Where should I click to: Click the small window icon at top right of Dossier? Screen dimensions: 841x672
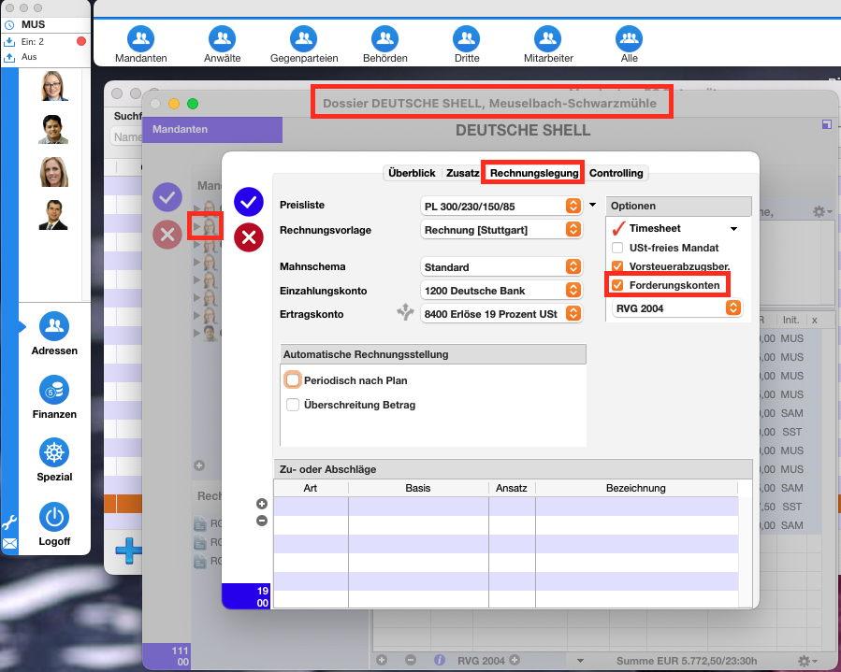tap(827, 124)
